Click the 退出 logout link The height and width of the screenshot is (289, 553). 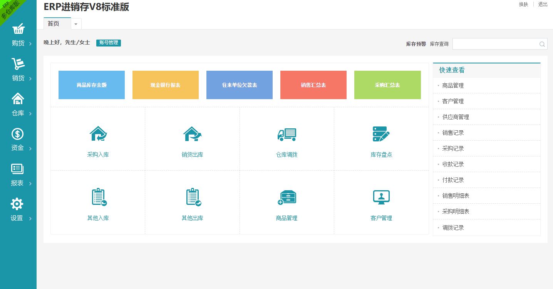[x=543, y=5]
